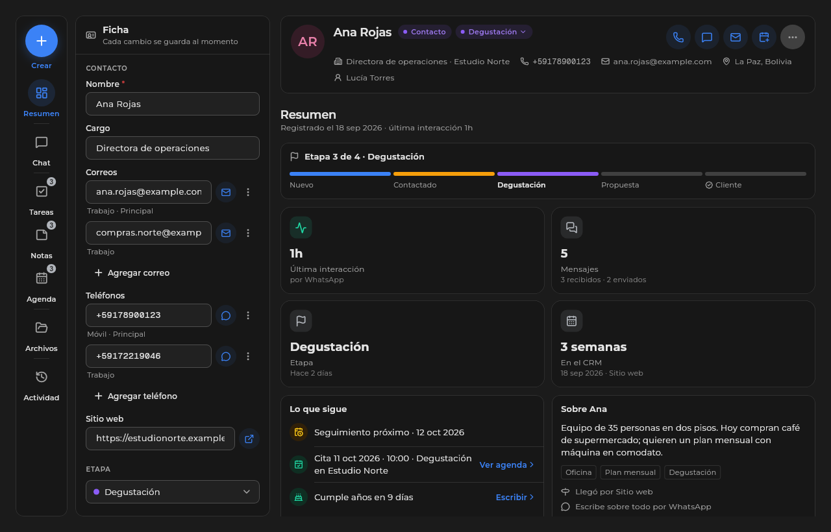Edit the Cargo field

(x=173, y=148)
